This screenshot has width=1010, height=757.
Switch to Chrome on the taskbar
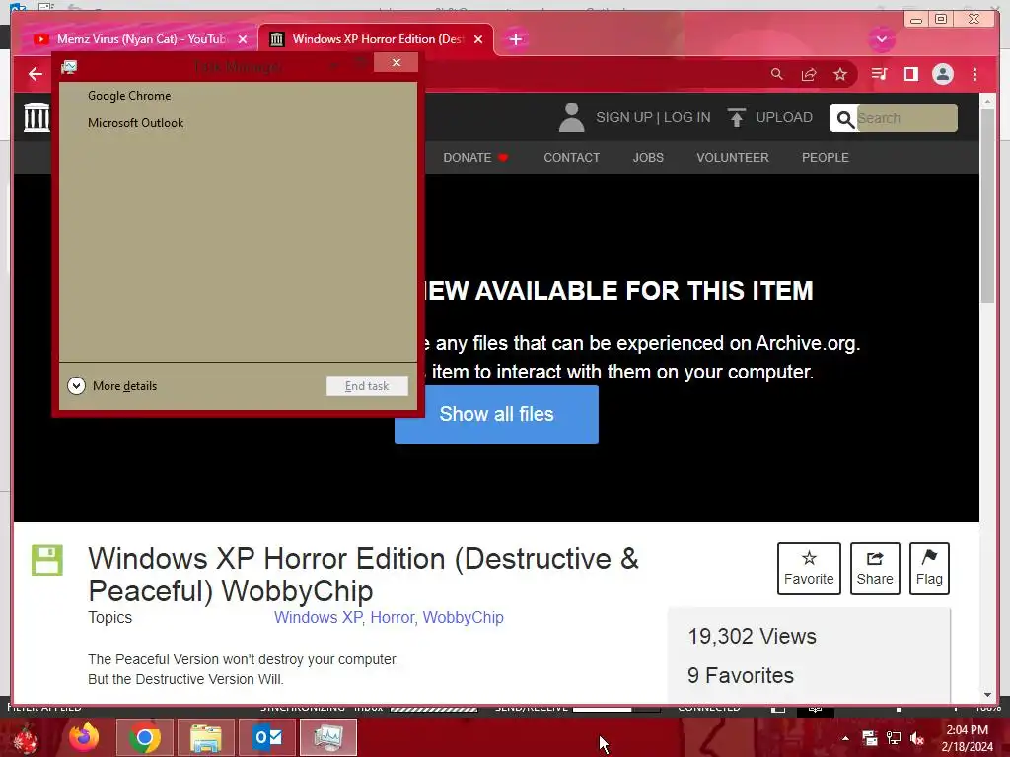coord(144,737)
